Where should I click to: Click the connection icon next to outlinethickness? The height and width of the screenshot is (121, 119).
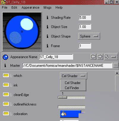(x=11, y=104)
